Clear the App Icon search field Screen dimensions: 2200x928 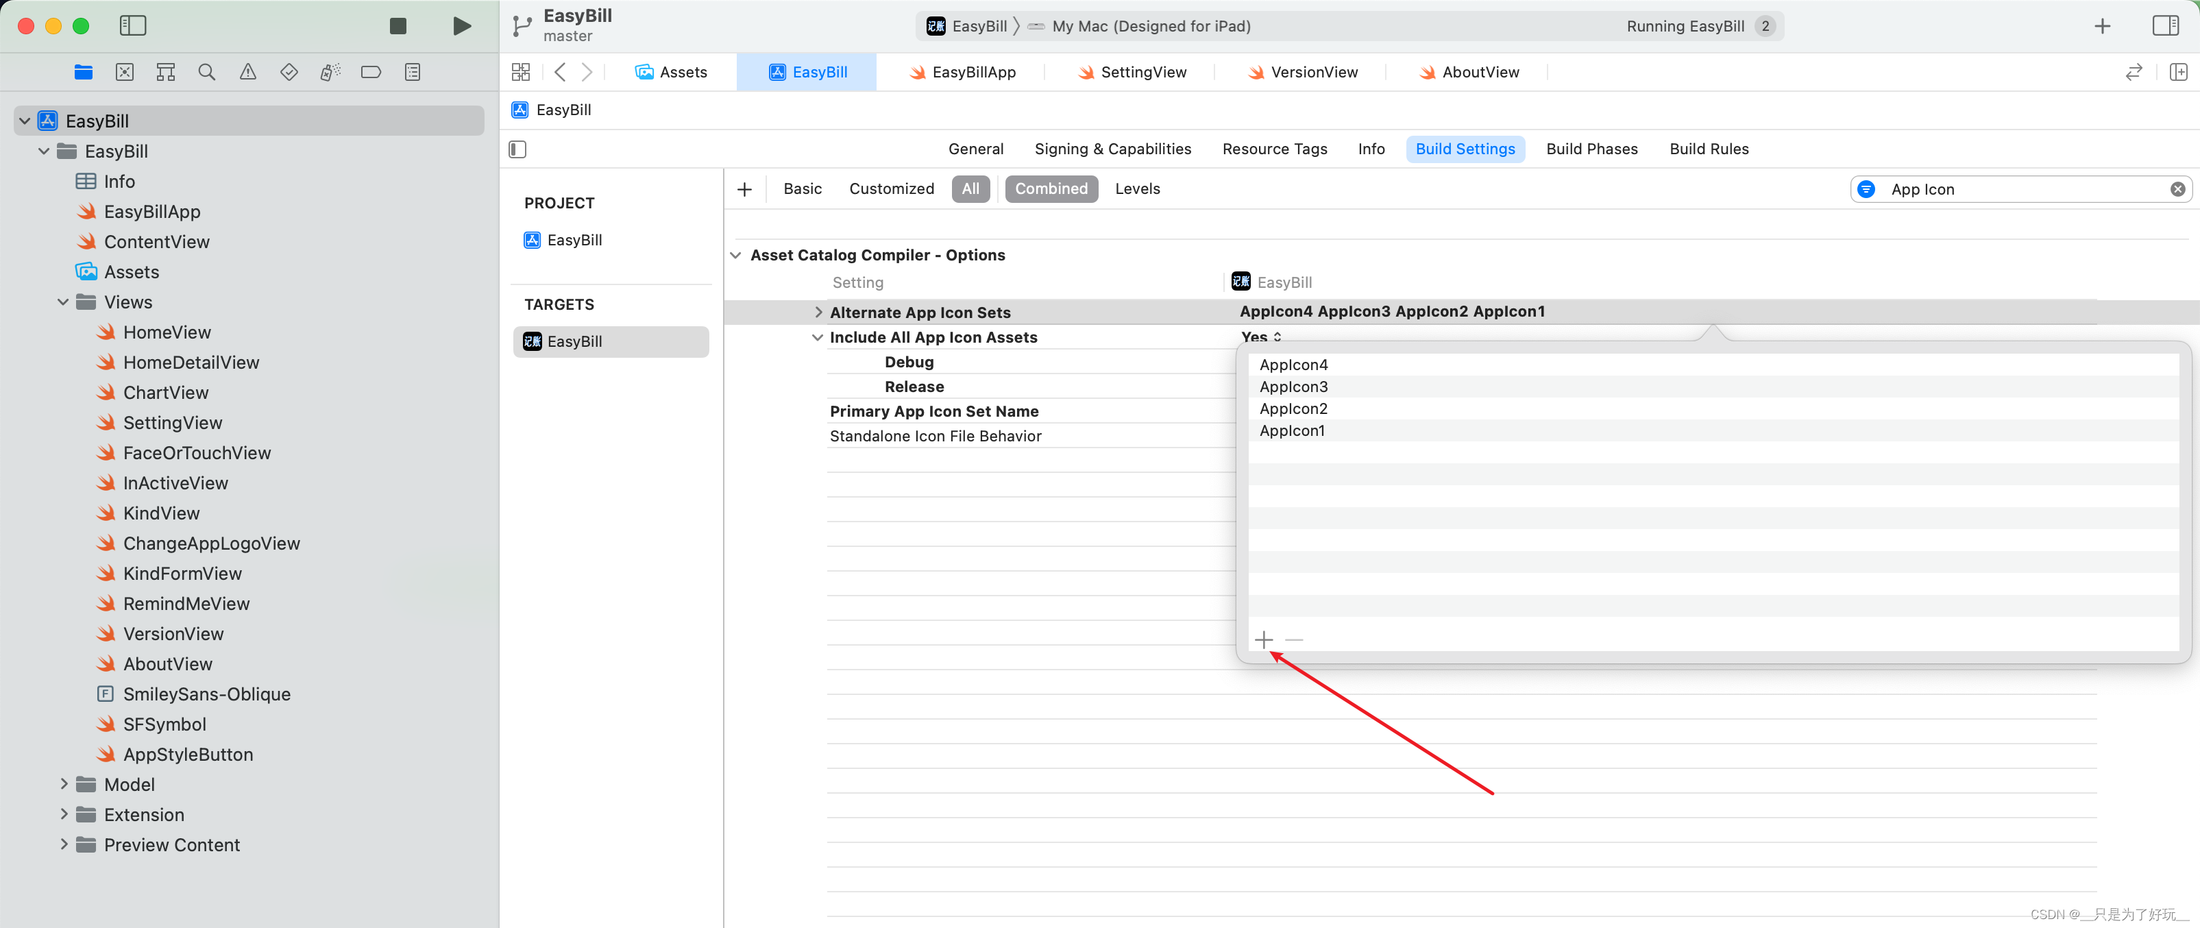click(x=2177, y=188)
